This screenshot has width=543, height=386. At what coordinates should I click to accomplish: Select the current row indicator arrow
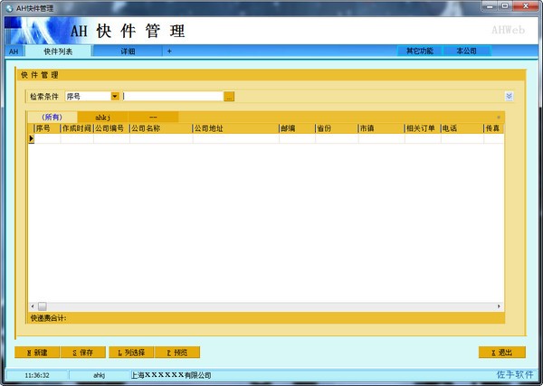31,138
